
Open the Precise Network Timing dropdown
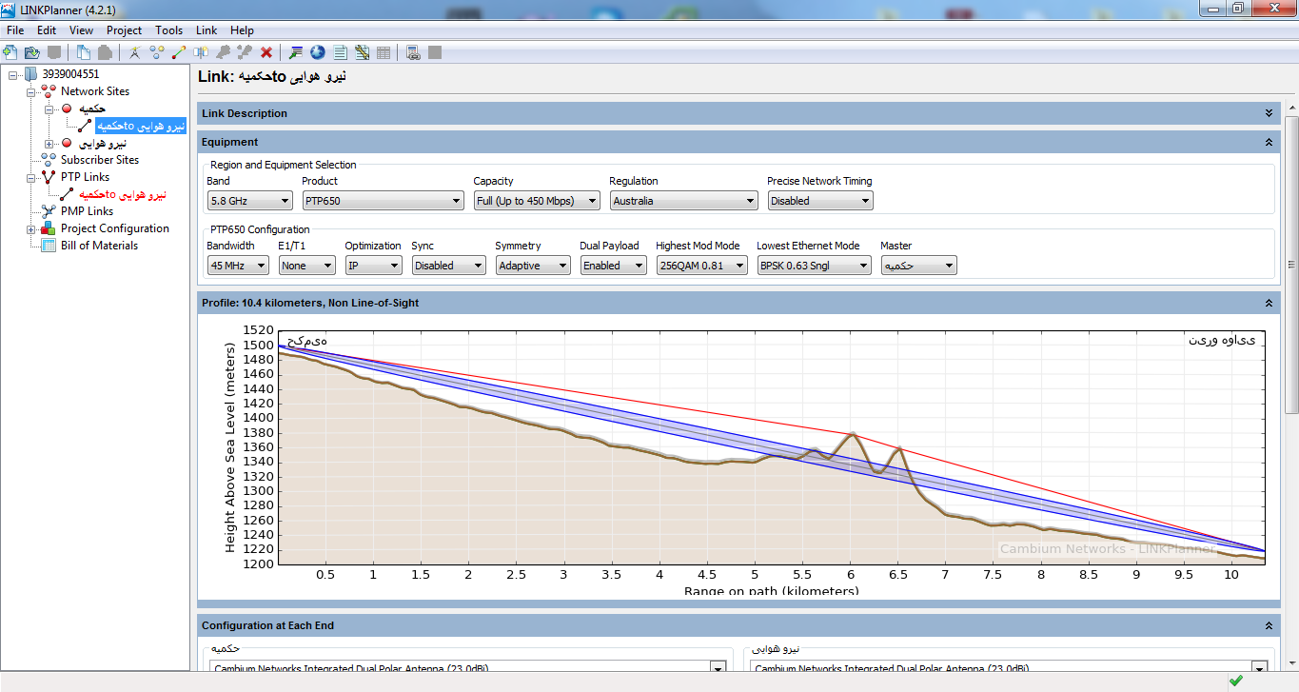[820, 201]
